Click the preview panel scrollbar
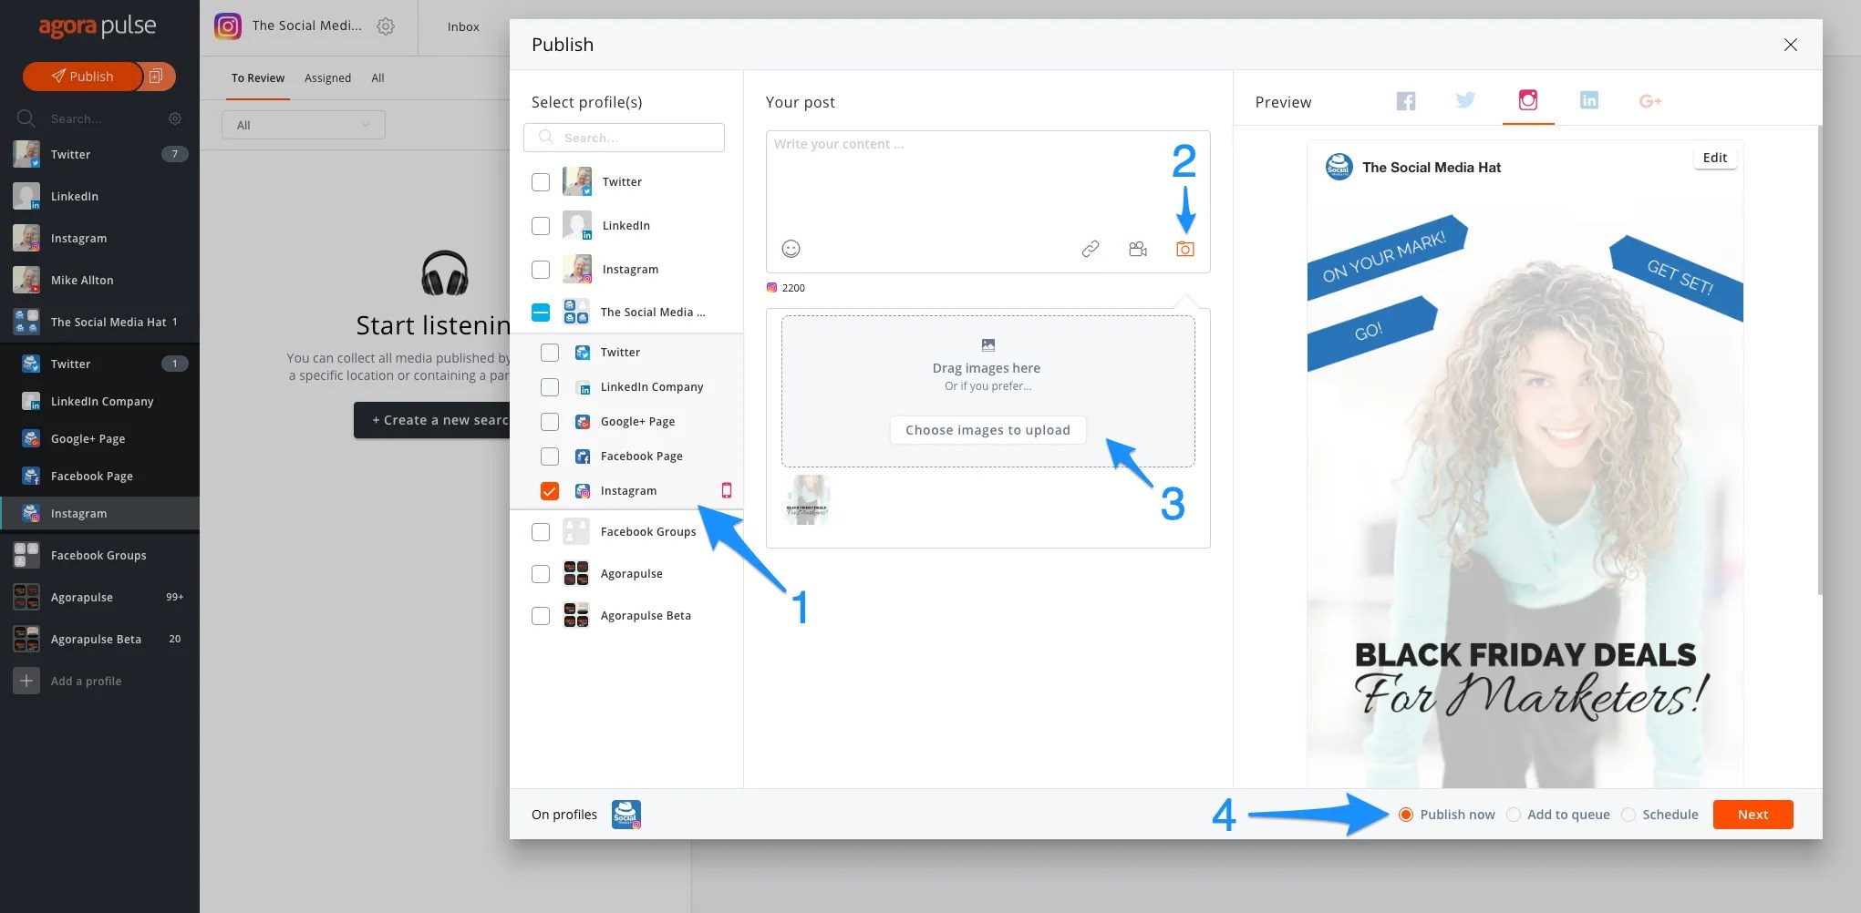 [1819, 360]
